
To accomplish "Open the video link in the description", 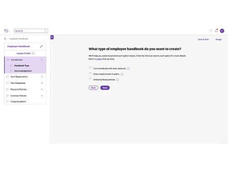I will (99, 59).
